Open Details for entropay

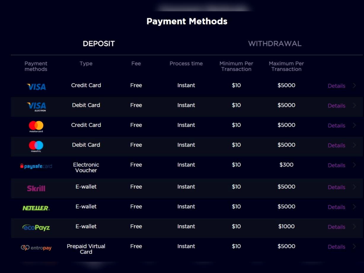(x=336, y=247)
